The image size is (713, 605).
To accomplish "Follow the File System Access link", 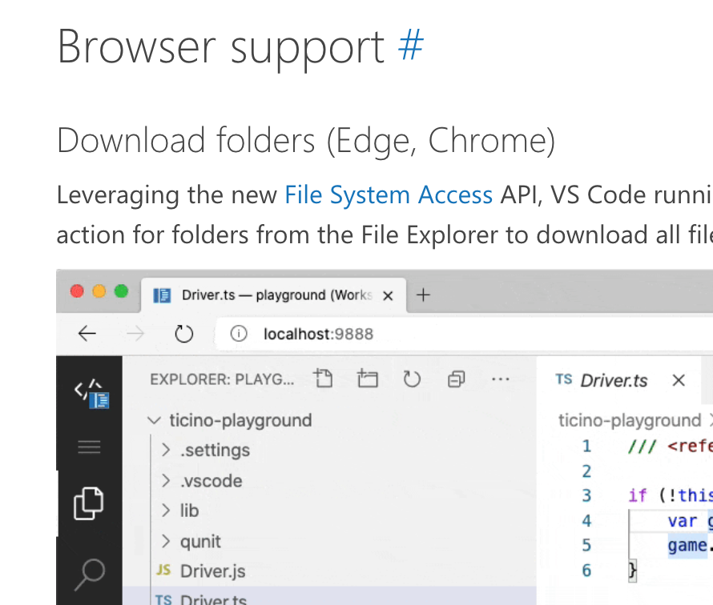I will 389,194.
